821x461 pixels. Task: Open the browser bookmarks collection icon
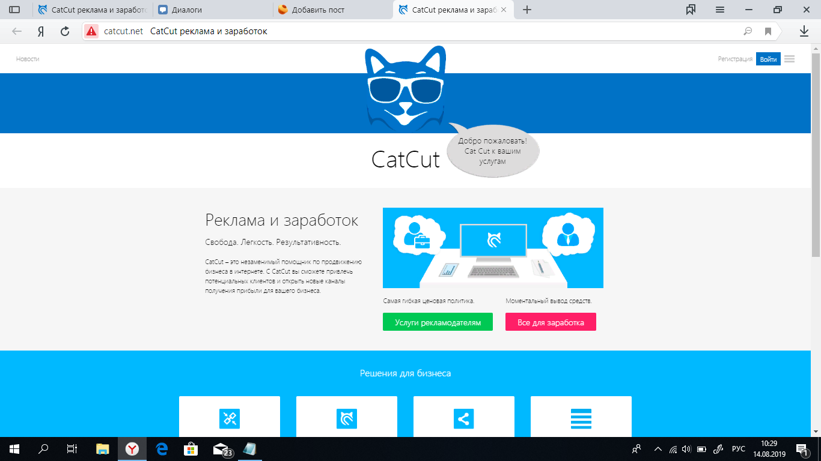(691, 10)
